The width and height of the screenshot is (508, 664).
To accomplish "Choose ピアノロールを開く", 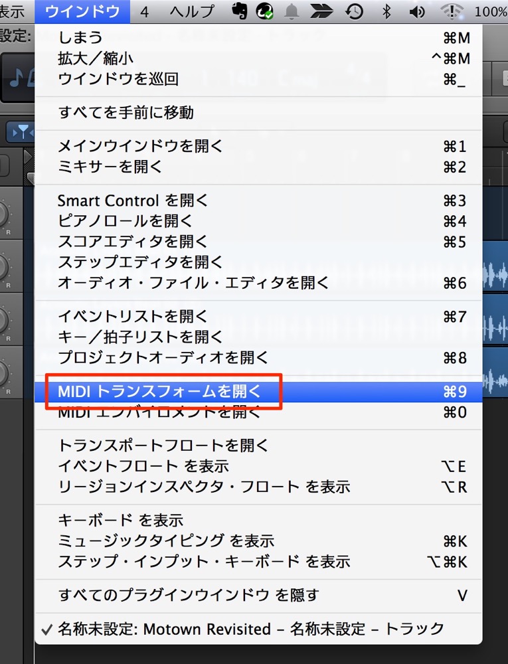I will click(x=258, y=221).
